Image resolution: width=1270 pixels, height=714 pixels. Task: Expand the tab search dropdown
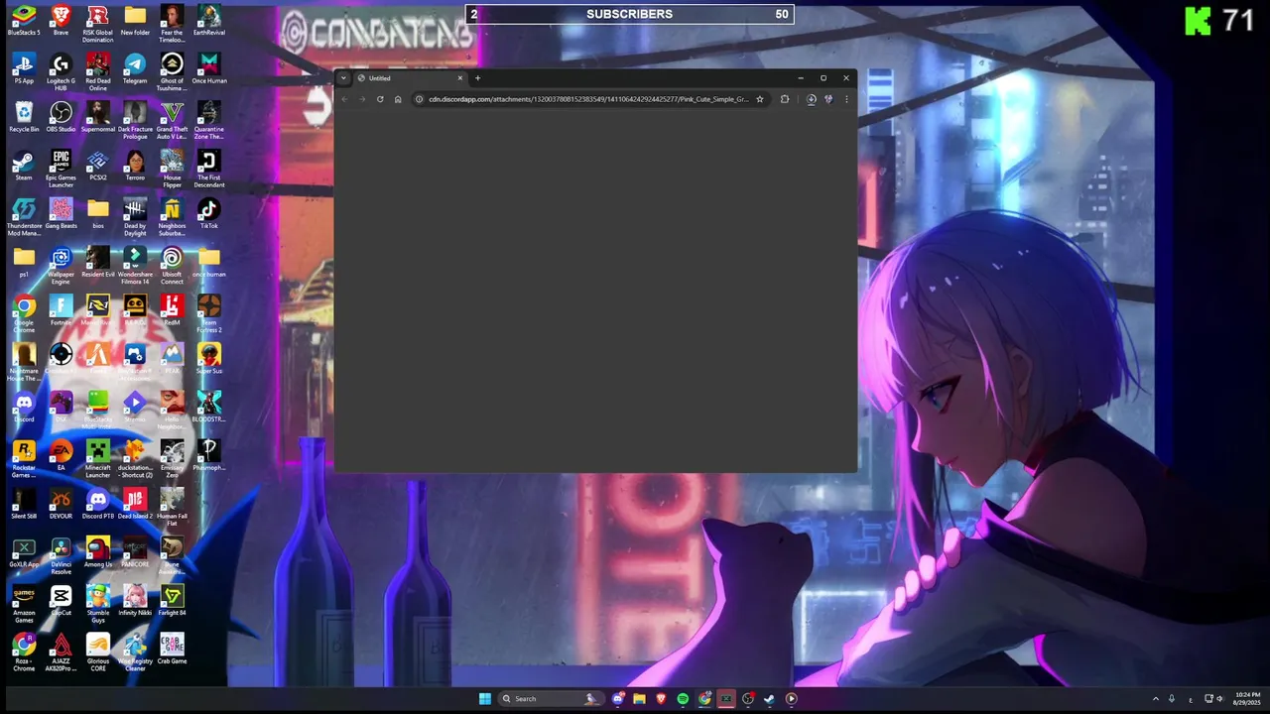click(x=343, y=78)
